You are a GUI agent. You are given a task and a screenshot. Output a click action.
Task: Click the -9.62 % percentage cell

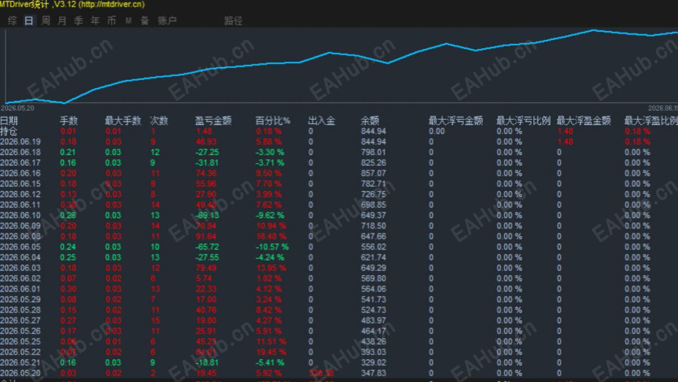(x=270, y=215)
